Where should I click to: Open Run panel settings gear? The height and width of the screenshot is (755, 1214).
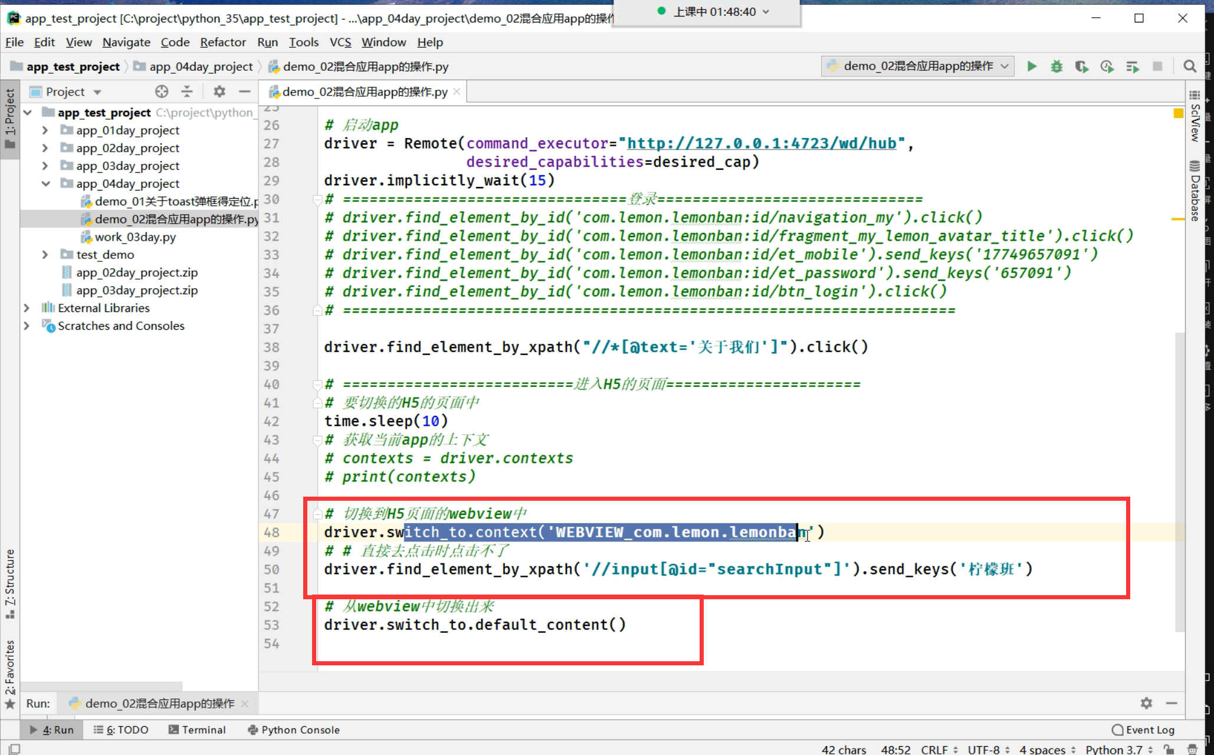(x=1146, y=703)
